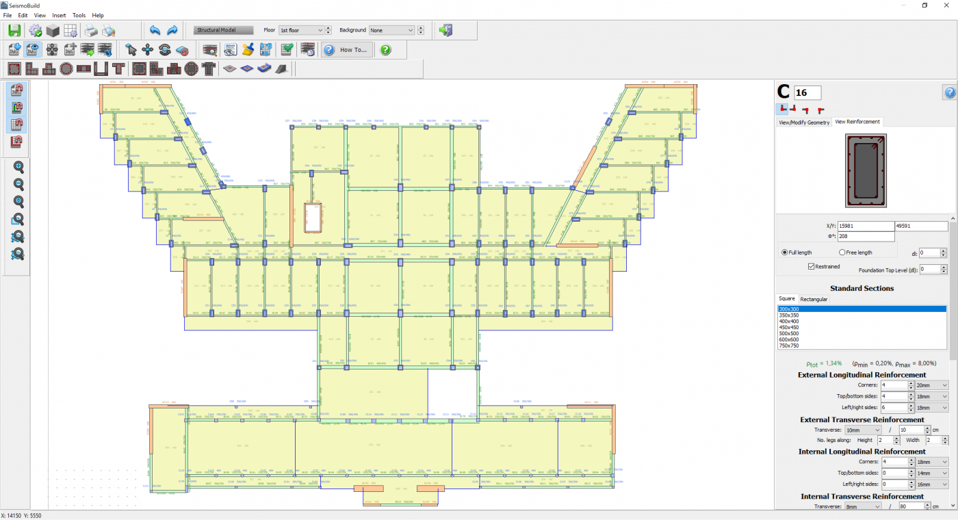Open the 3D model cube view
958x520 pixels.
(53, 30)
